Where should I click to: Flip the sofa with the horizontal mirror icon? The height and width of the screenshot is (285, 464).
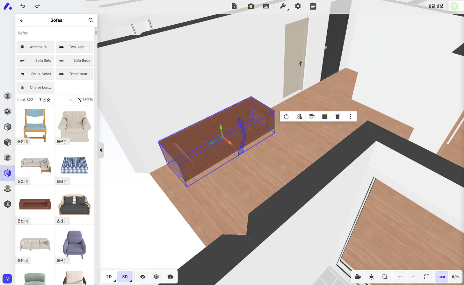312,116
